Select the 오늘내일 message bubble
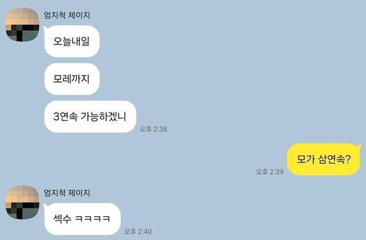 point(72,41)
